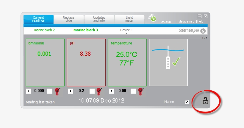
Task: Click the temperature bulb check icon
Action: pyautogui.click(x=141, y=92)
